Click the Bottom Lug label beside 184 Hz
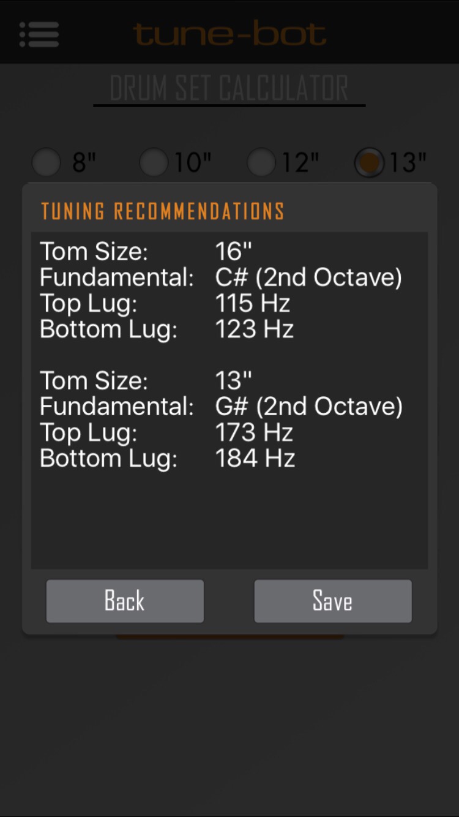The height and width of the screenshot is (817, 459). tap(108, 458)
